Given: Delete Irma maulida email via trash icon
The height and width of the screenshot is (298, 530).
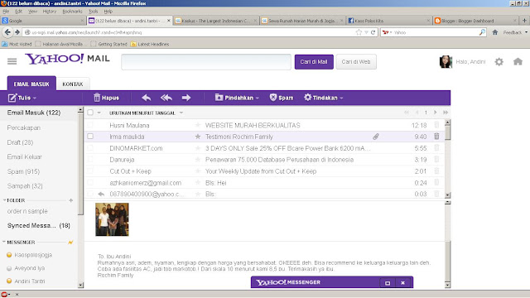Looking at the screenshot, I should tap(436, 136).
